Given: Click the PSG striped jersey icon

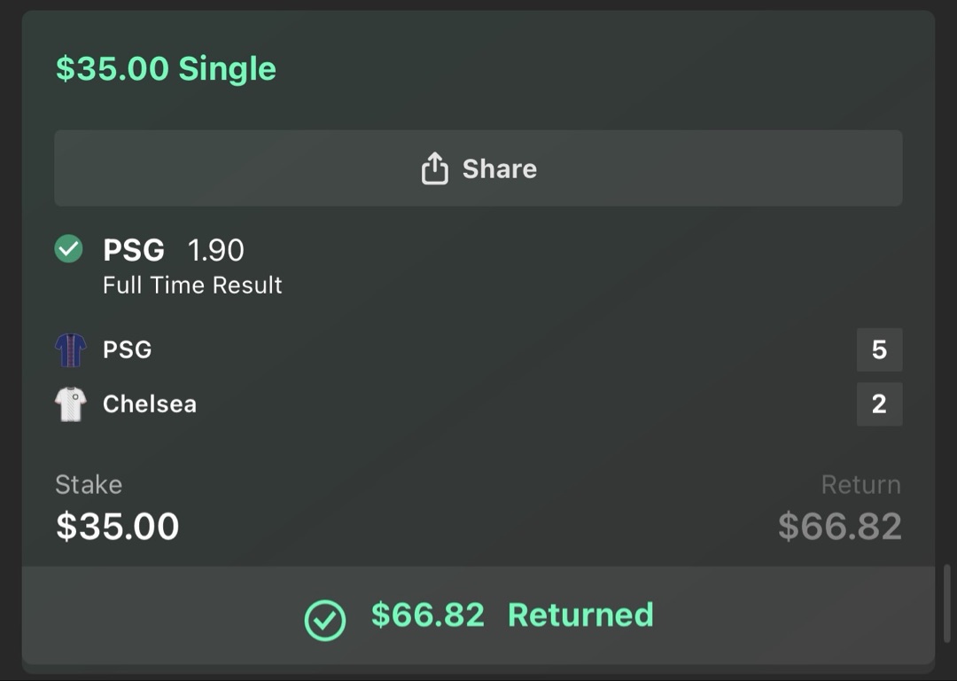Looking at the screenshot, I should [x=71, y=350].
